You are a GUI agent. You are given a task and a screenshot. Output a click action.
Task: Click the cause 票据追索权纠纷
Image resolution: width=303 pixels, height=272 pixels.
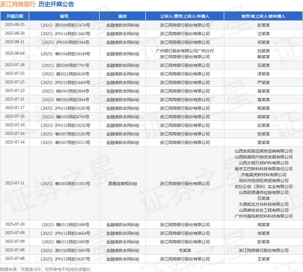[123, 184]
